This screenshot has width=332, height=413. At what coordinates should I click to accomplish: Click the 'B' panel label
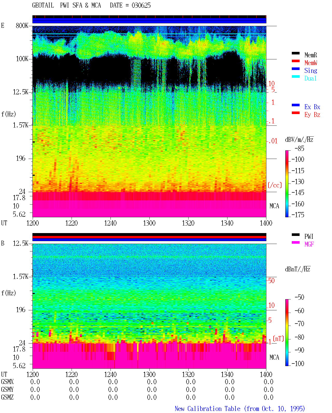pyautogui.click(x=3, y=243)
